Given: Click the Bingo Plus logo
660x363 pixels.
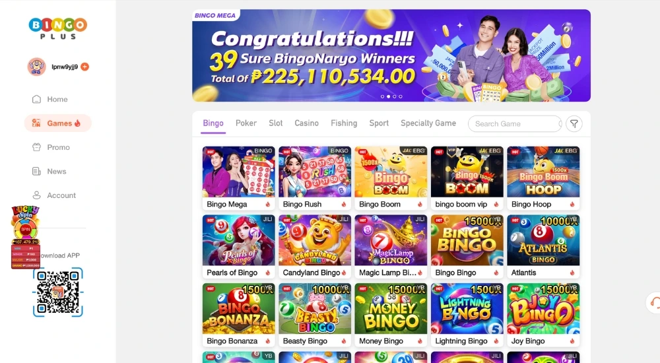Looking at the screenshot, I should [57, 28].
